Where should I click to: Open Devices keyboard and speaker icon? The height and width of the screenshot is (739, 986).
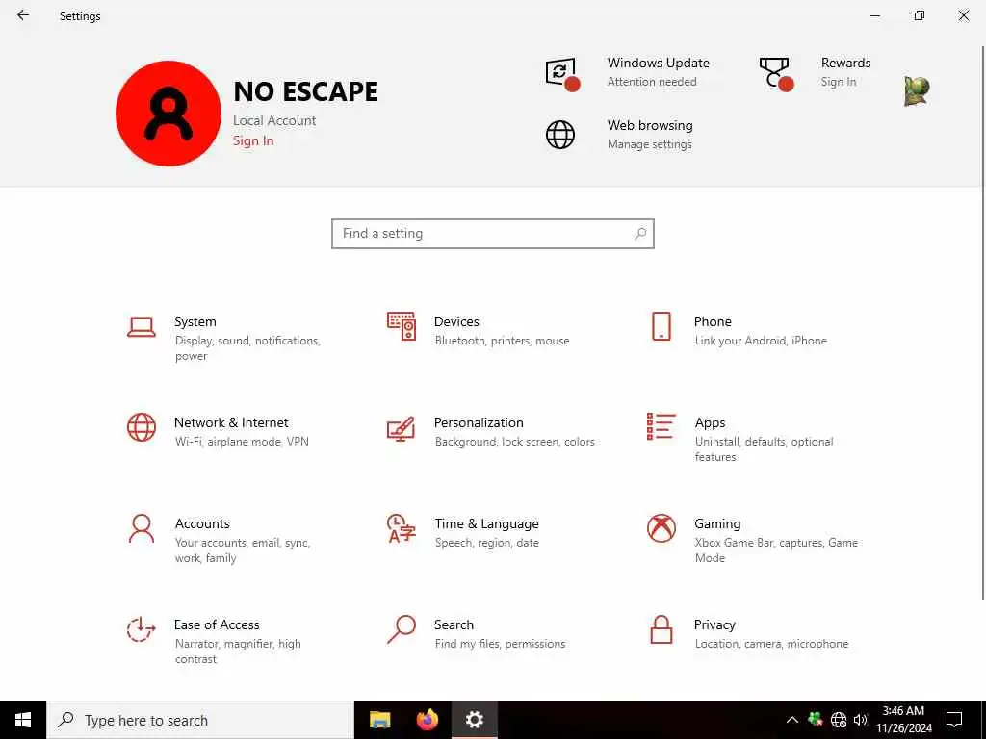coord(402,326)
